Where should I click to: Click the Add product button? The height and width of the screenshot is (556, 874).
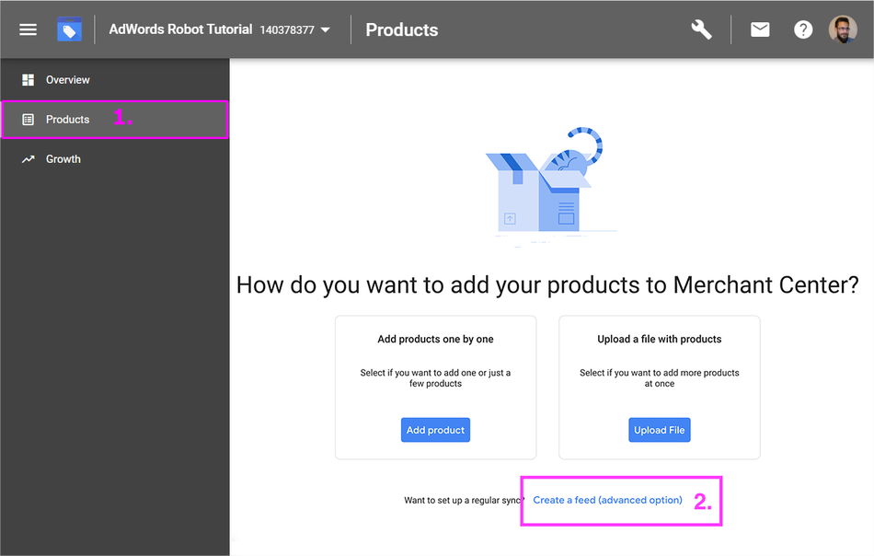[x=435, y=430]
